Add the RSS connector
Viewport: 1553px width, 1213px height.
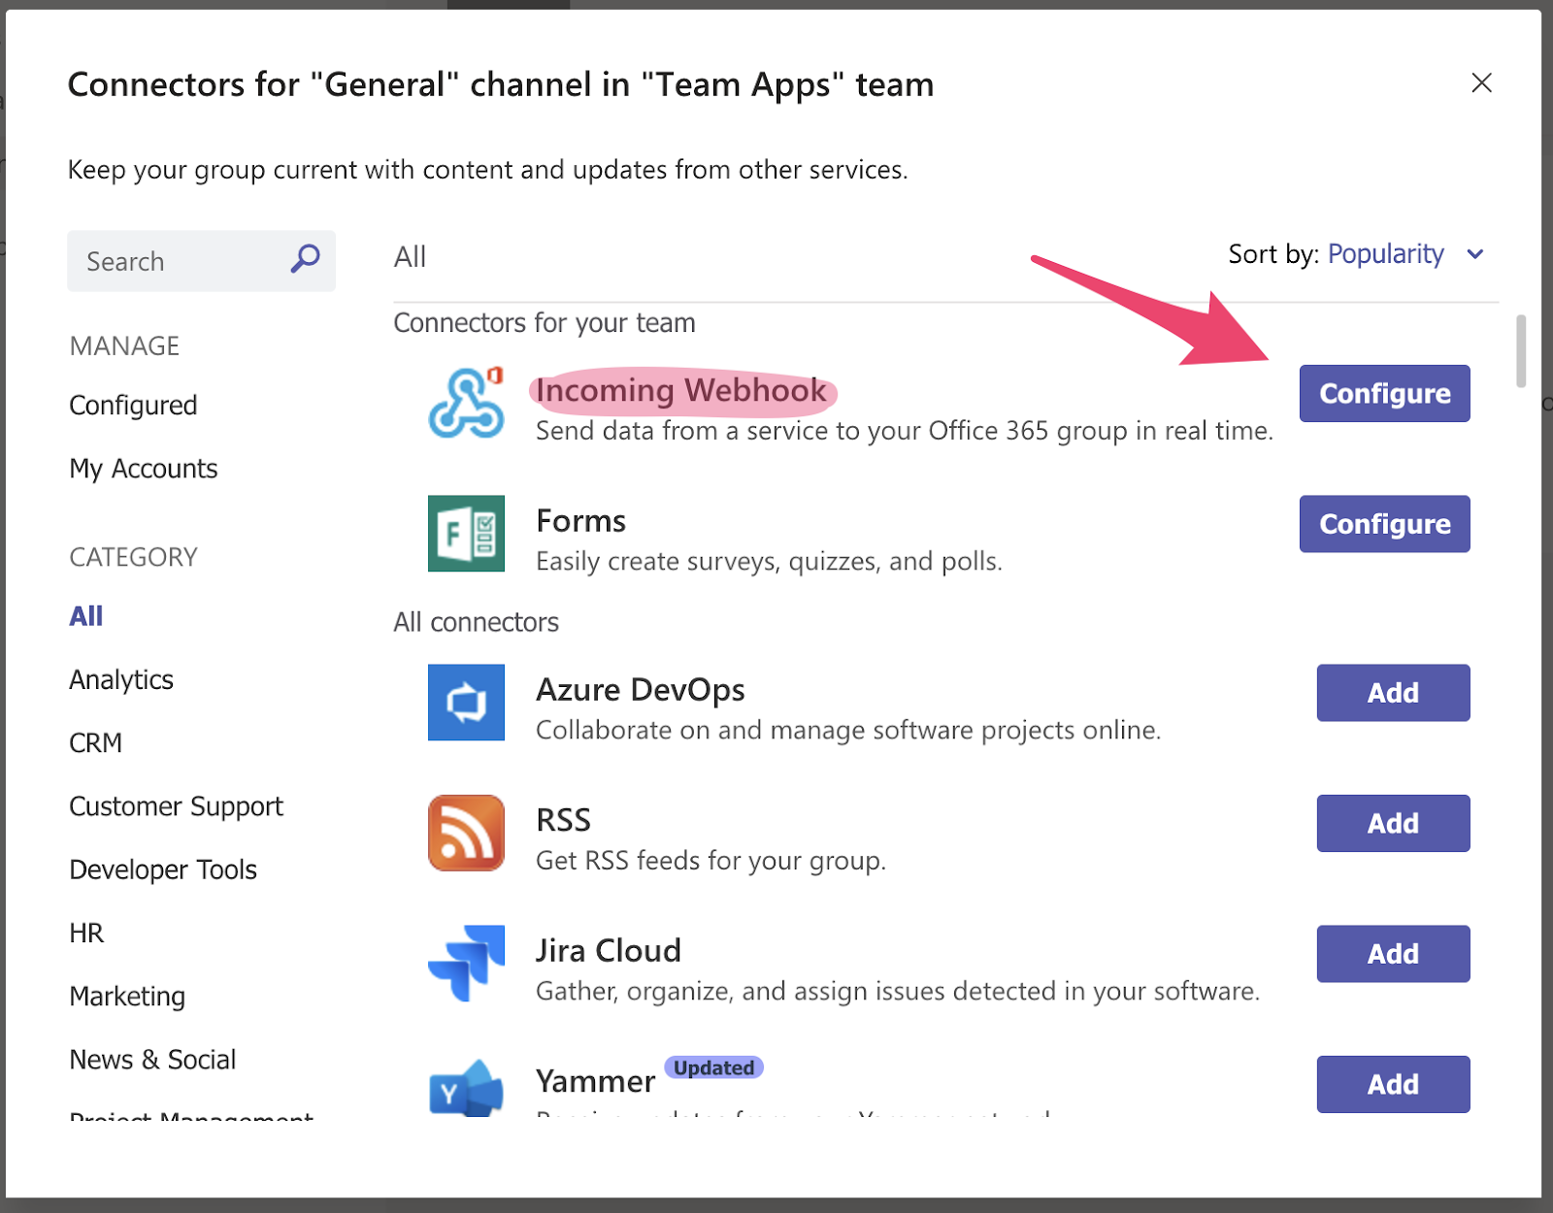(1394, 823)
